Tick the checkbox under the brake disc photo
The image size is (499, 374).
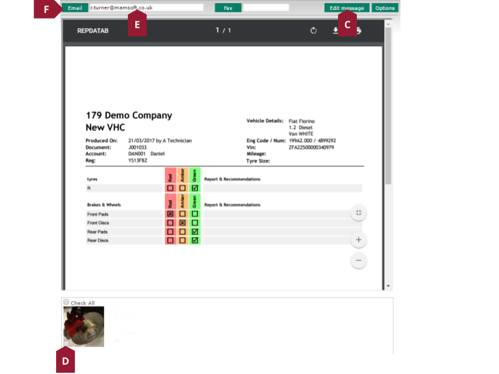click(66, 344)
